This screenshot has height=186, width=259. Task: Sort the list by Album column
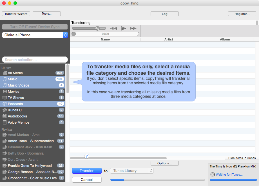coord(225,39)
